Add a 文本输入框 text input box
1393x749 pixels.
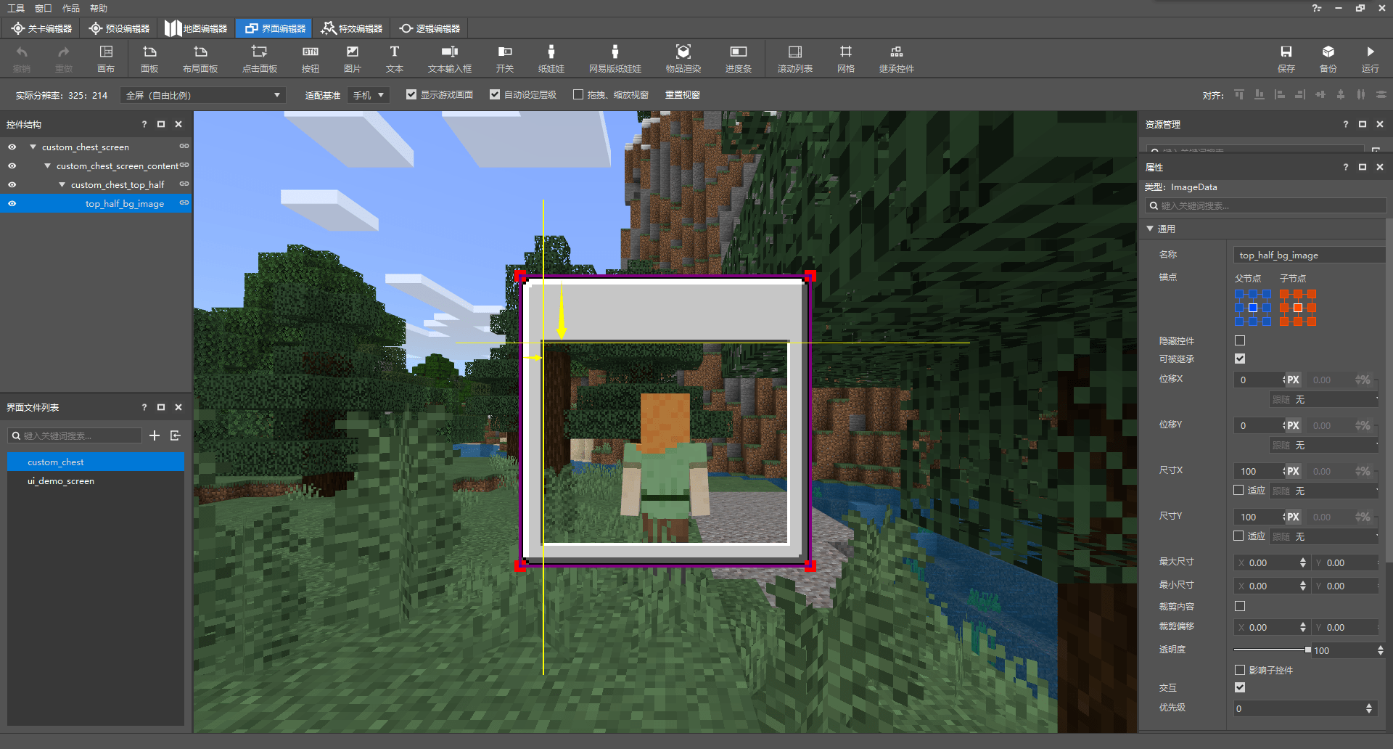[x=450, y=58]
